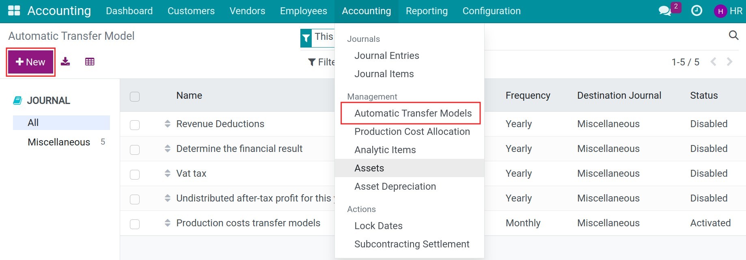Click the download/import records icon

pyautogui.click(x=65, y=61)
